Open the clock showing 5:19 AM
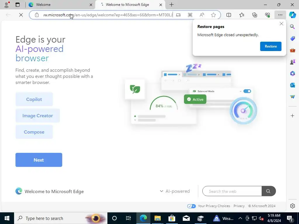This screenshot has width=299, height=224. pos(274,218)
